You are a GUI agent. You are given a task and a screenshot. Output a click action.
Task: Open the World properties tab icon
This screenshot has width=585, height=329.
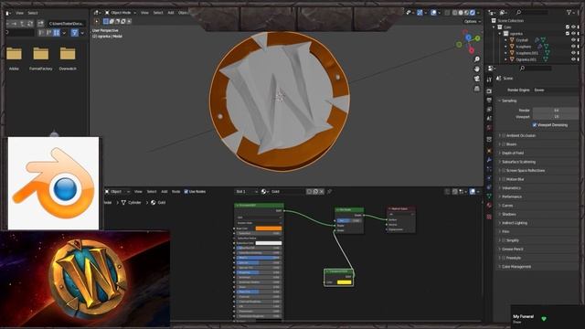click(x=489, y=128)
